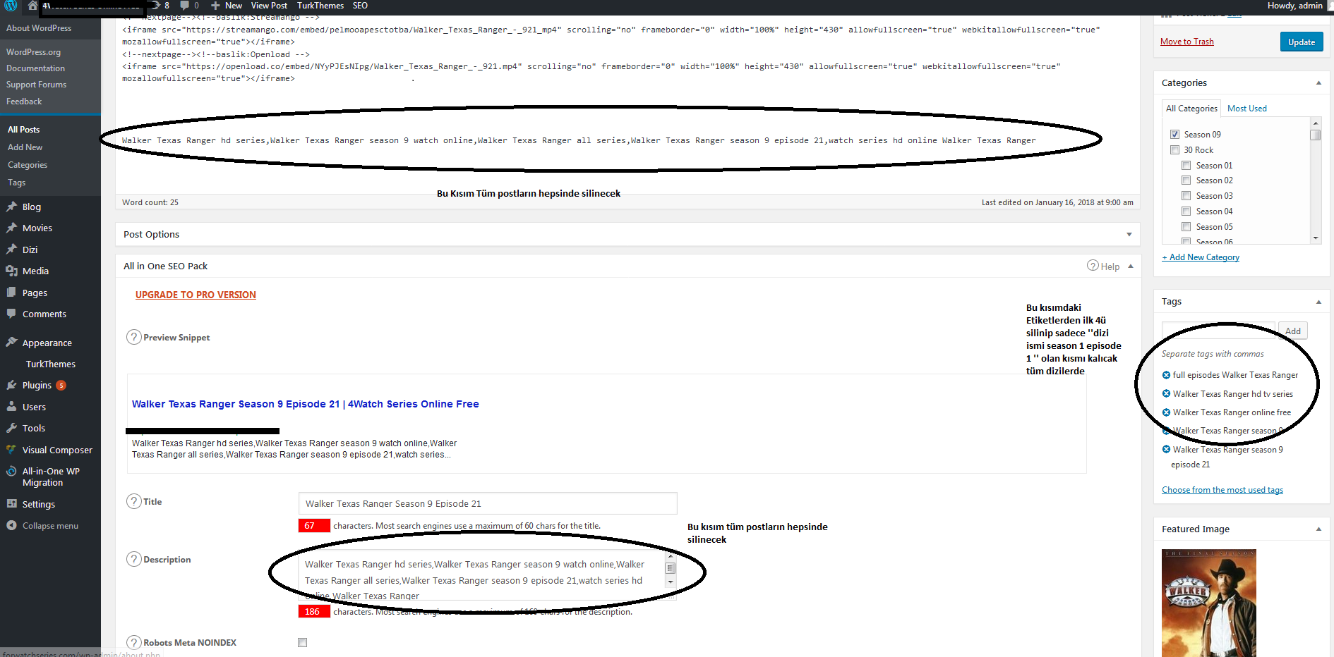Viewport: 1334px width, 657px height.
Task: Open the Comments icon in sidebar
Action: (11, 314)
